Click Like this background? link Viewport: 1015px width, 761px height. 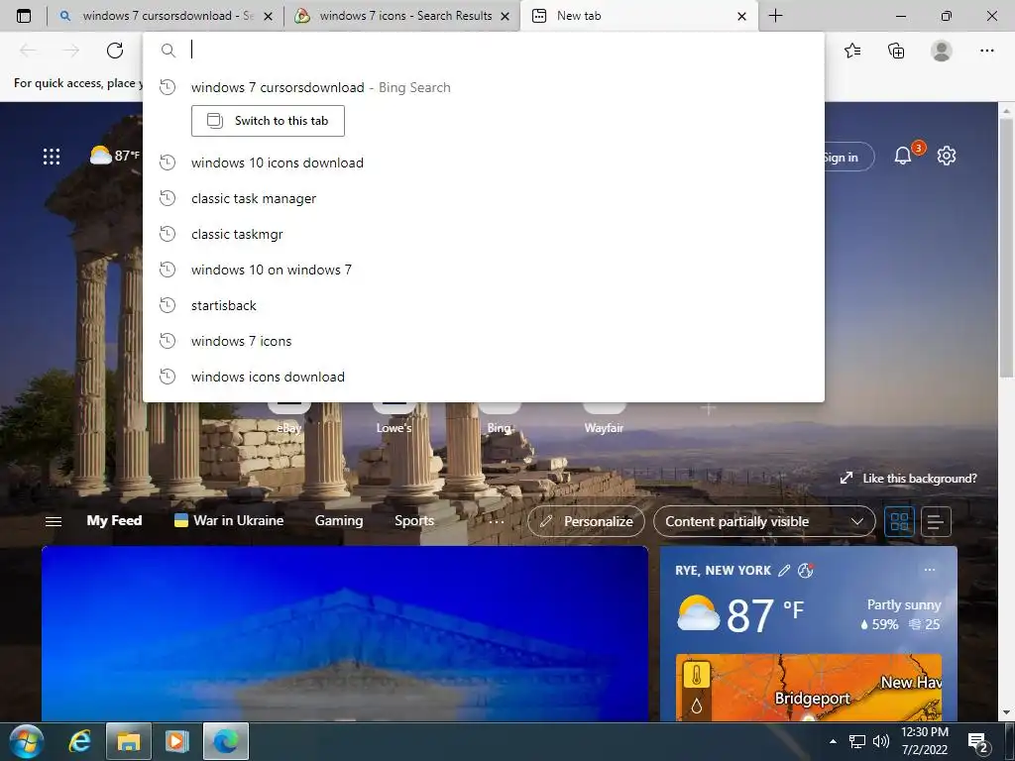908,479
